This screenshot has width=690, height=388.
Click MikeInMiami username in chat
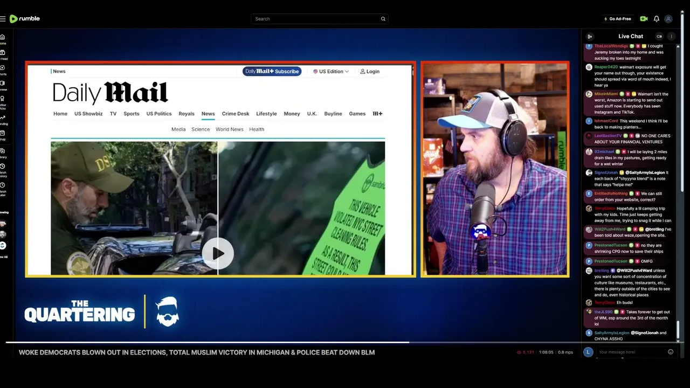click(606, 94)
